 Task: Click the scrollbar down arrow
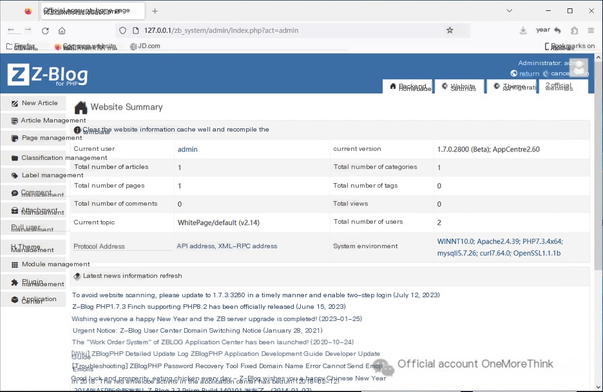tap(598, 387)
